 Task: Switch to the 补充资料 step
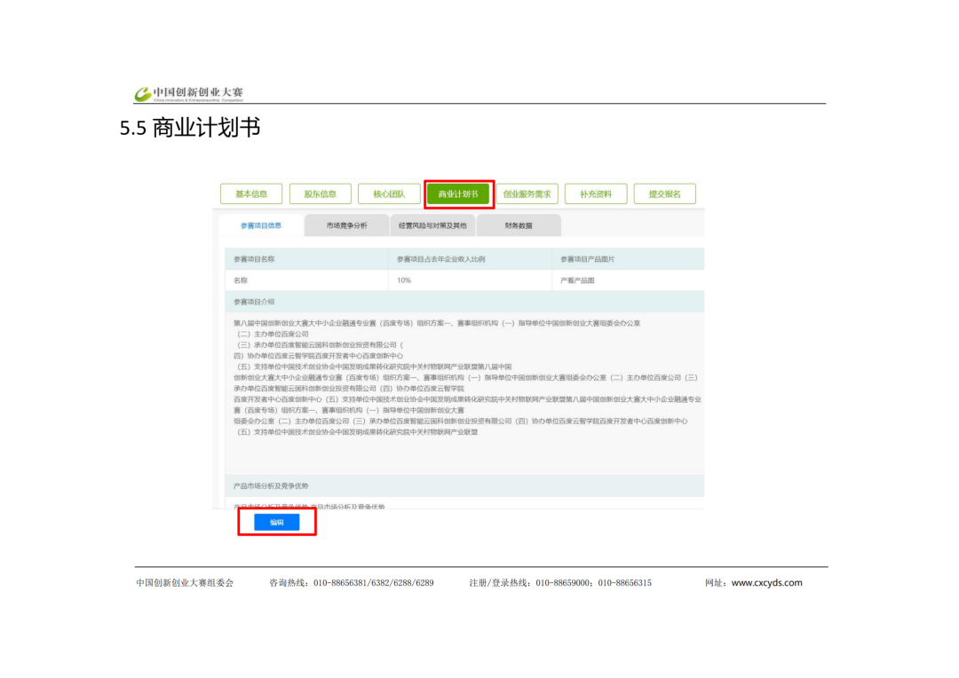pos(595,194)
